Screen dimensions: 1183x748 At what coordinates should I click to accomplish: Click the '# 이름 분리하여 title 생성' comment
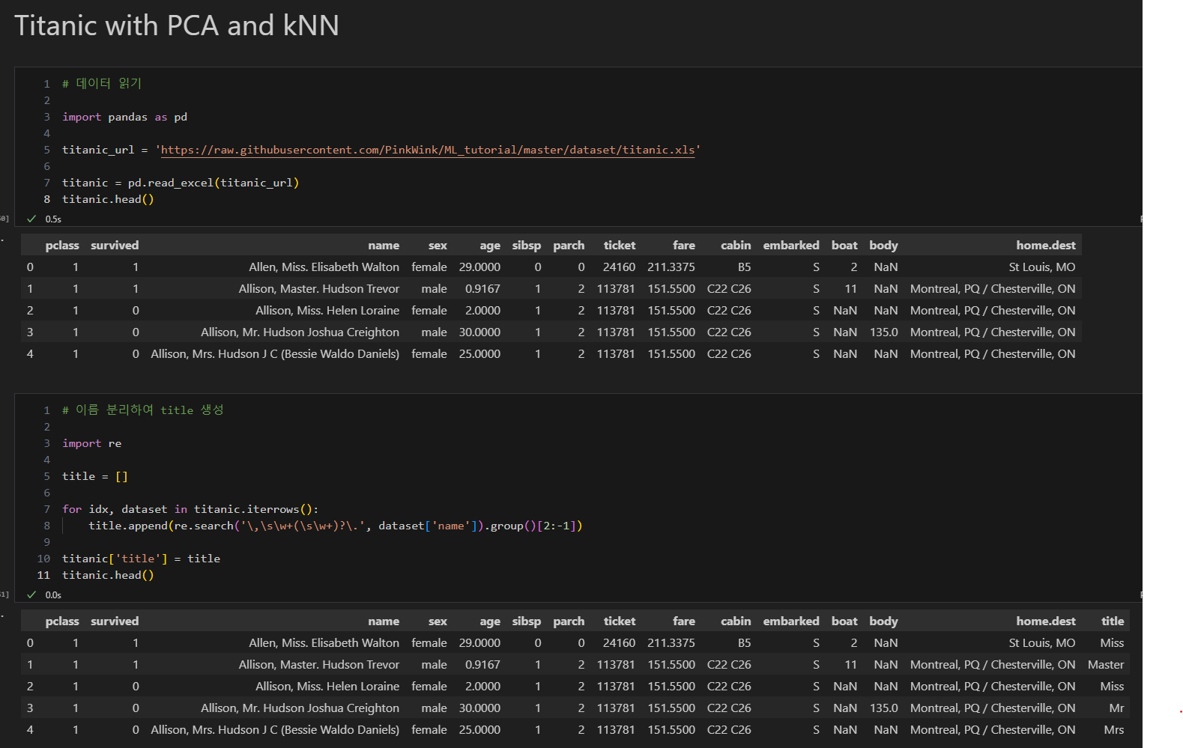coord(143,410)
